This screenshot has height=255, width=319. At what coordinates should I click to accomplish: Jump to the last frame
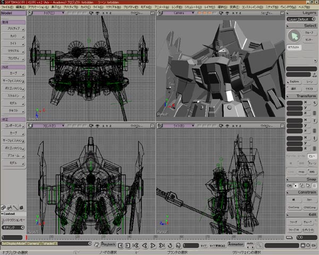click(162, 245)
